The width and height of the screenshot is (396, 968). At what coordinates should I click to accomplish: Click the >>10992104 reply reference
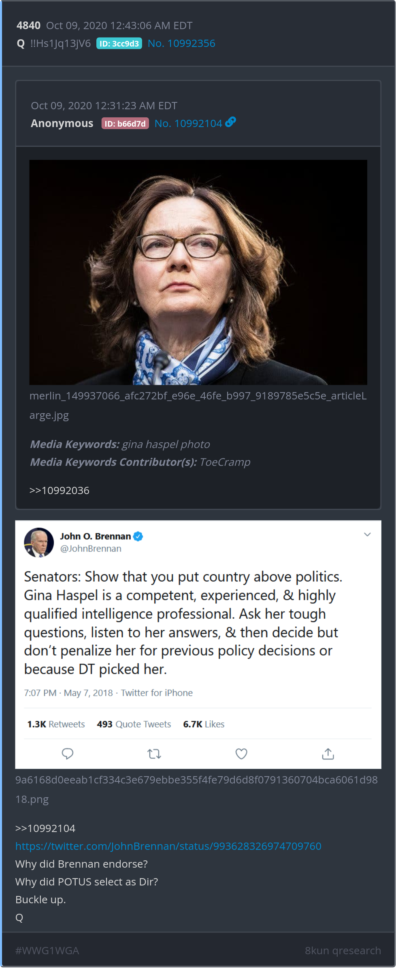[x=45, y=828]
